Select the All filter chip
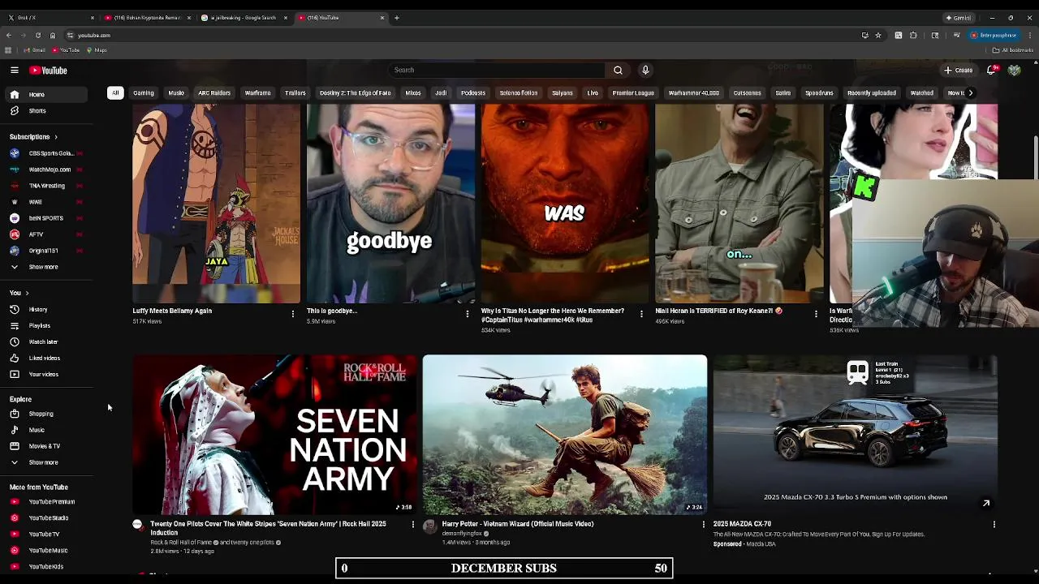Screen dimensions: 1039x584 (115, 92)
